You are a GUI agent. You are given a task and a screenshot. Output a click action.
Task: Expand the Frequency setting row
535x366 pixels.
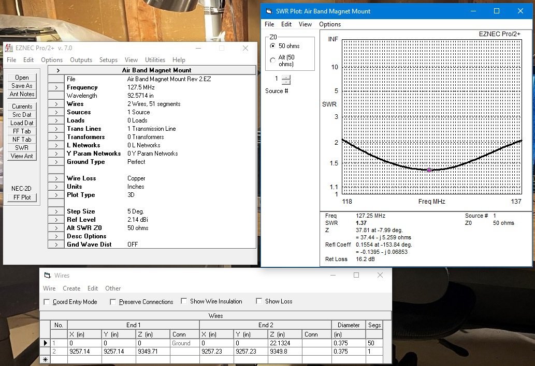click(56, 87)
